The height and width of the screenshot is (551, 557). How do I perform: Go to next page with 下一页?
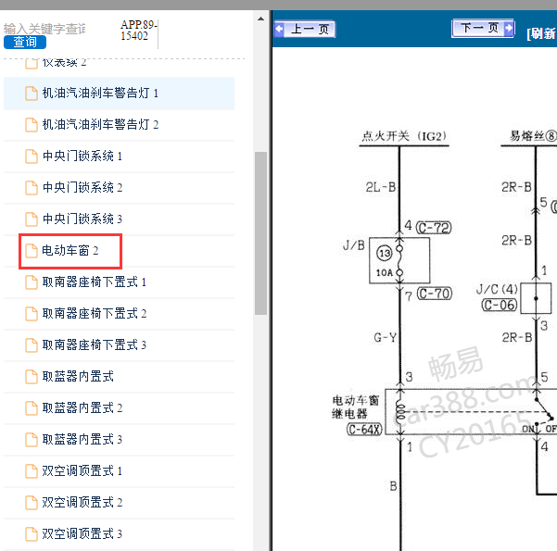pos(483,28)
